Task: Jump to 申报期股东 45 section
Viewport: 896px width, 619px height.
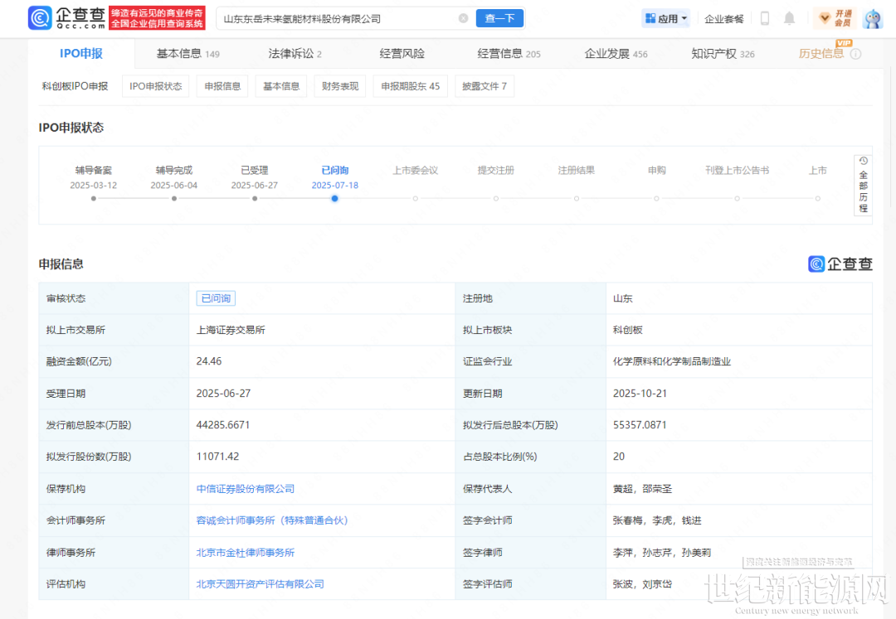Action: click(x=411, y=86)
